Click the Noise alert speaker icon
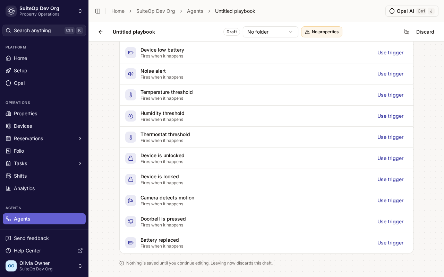The image size is (444, 277). [x=131, y=74]
